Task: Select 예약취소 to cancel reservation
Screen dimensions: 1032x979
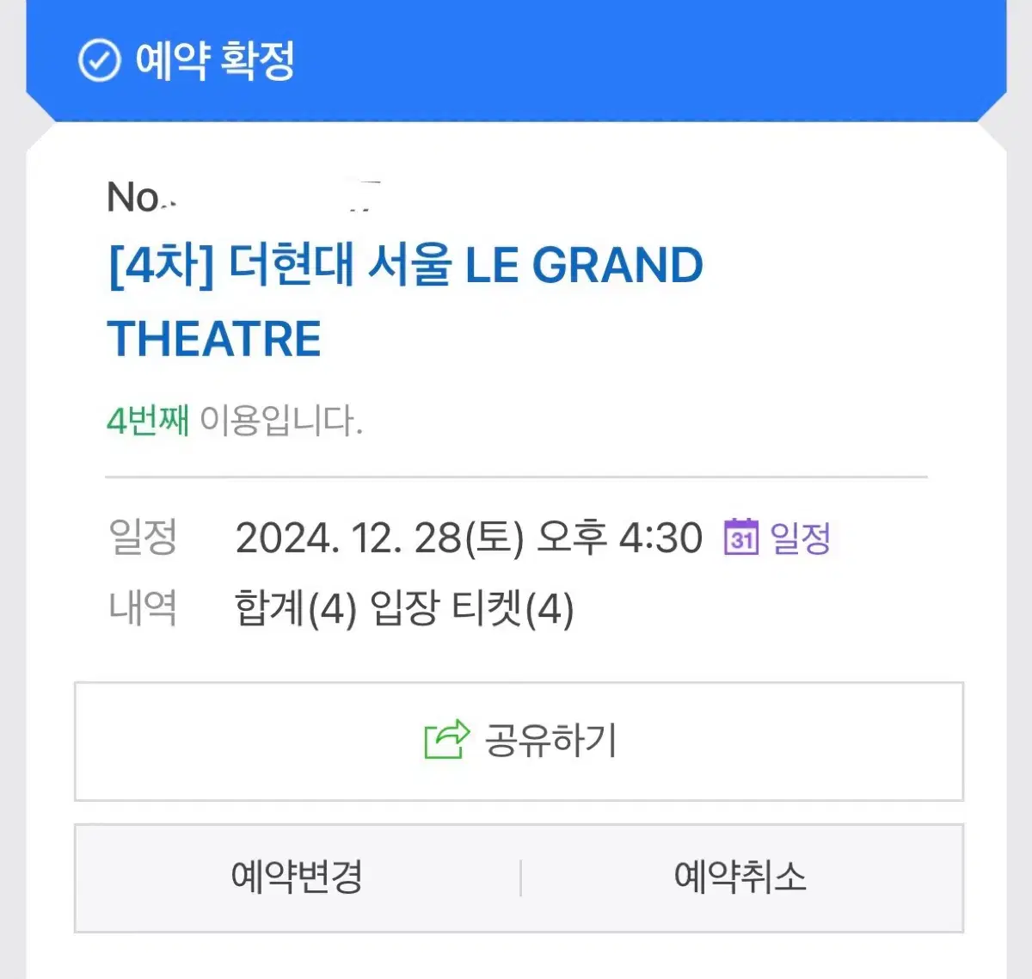Action: 740,877
